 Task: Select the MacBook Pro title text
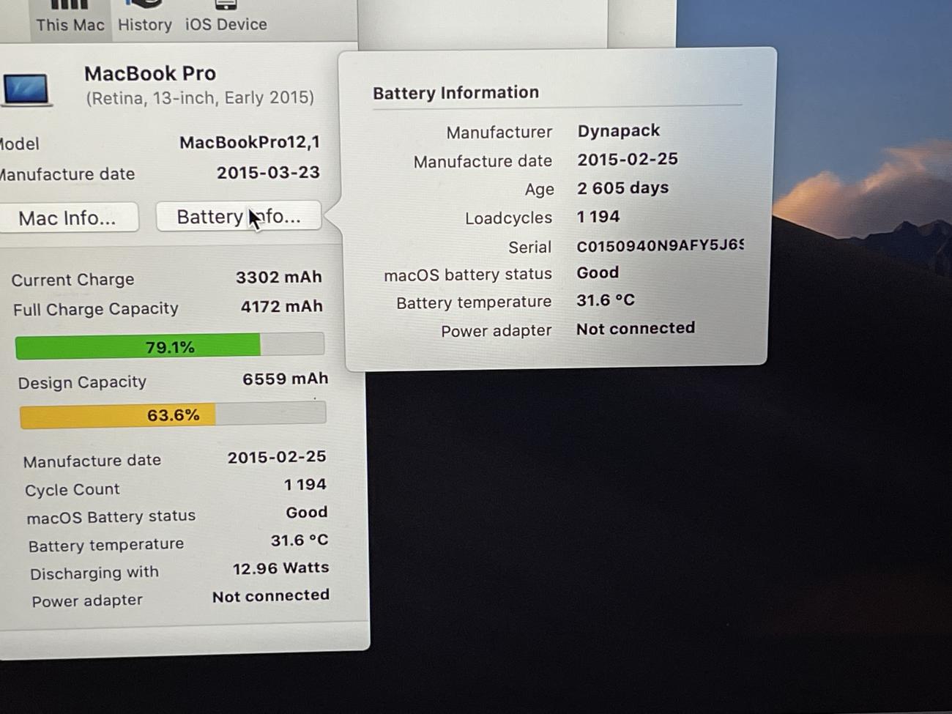[150, 73]
